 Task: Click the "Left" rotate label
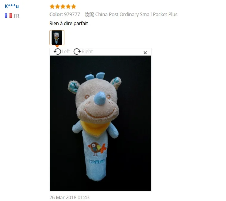point(66,52)
